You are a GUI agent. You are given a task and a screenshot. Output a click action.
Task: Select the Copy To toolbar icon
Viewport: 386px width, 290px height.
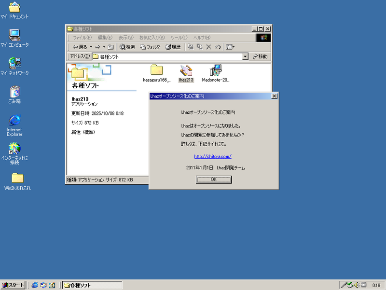[199, 47]
